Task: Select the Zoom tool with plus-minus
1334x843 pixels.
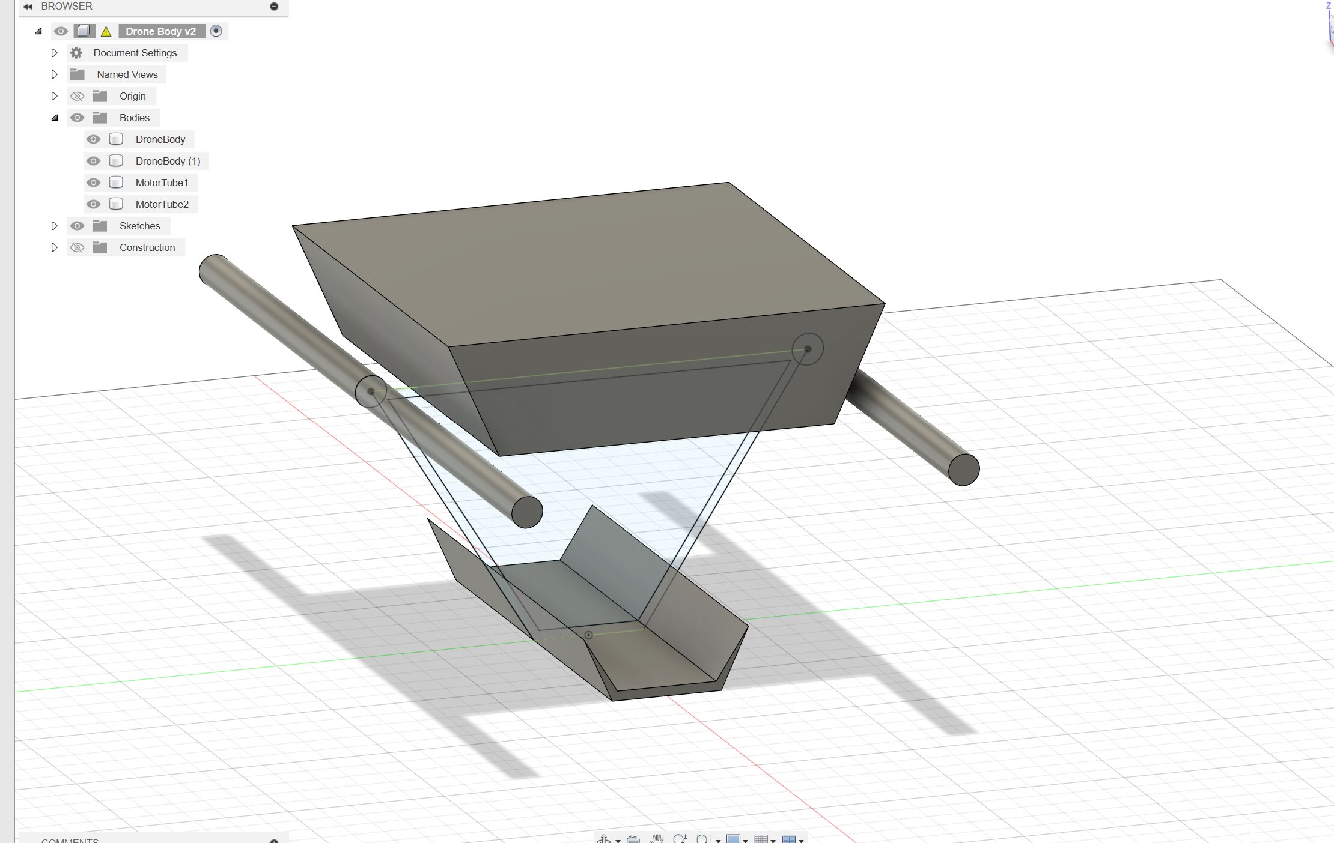Action: (x=680, y=839)
